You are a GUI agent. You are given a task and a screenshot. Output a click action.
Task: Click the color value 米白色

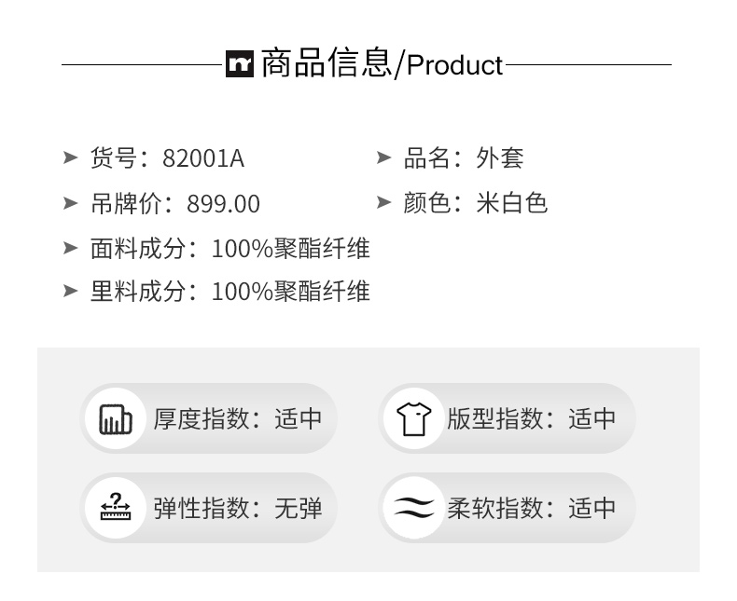(x=511, y=203)
